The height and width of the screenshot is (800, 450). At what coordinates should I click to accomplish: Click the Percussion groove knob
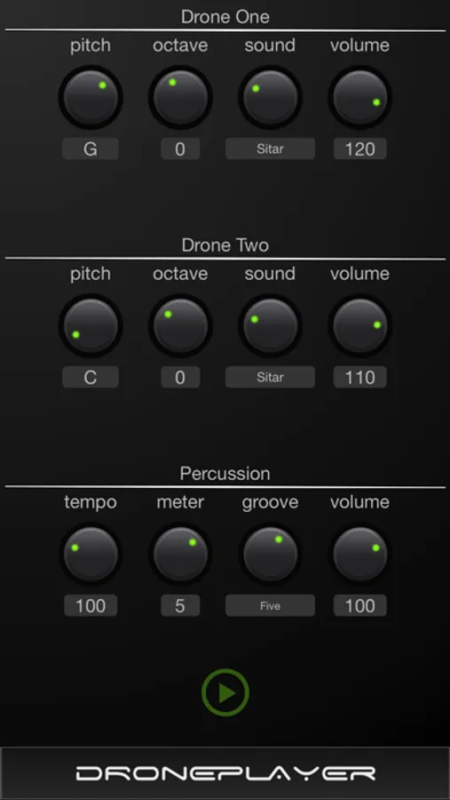point(270,554)
